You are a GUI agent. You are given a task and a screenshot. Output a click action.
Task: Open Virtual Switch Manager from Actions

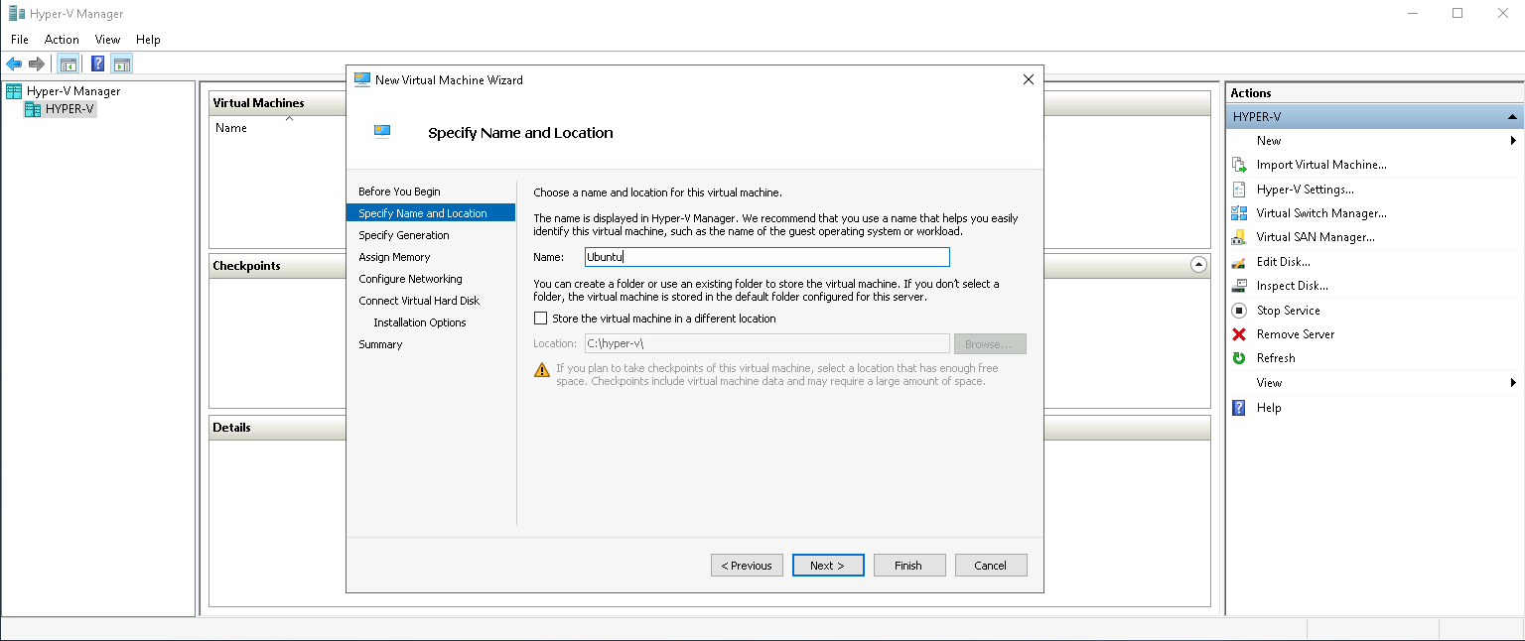click(1320, 213)
